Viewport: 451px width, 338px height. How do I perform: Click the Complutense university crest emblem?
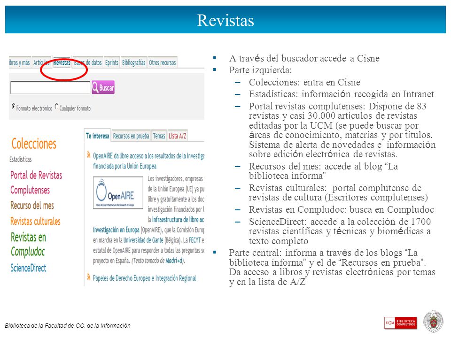(x=434, y=321)
